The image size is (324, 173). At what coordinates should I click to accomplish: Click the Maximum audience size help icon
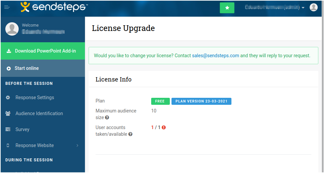click(107, 118)
